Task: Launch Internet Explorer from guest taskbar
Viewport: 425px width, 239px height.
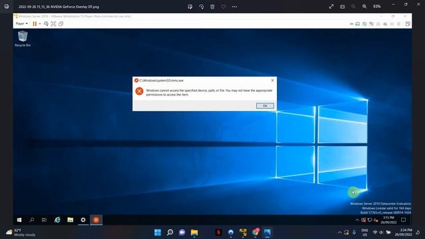Action: (57, 220)
